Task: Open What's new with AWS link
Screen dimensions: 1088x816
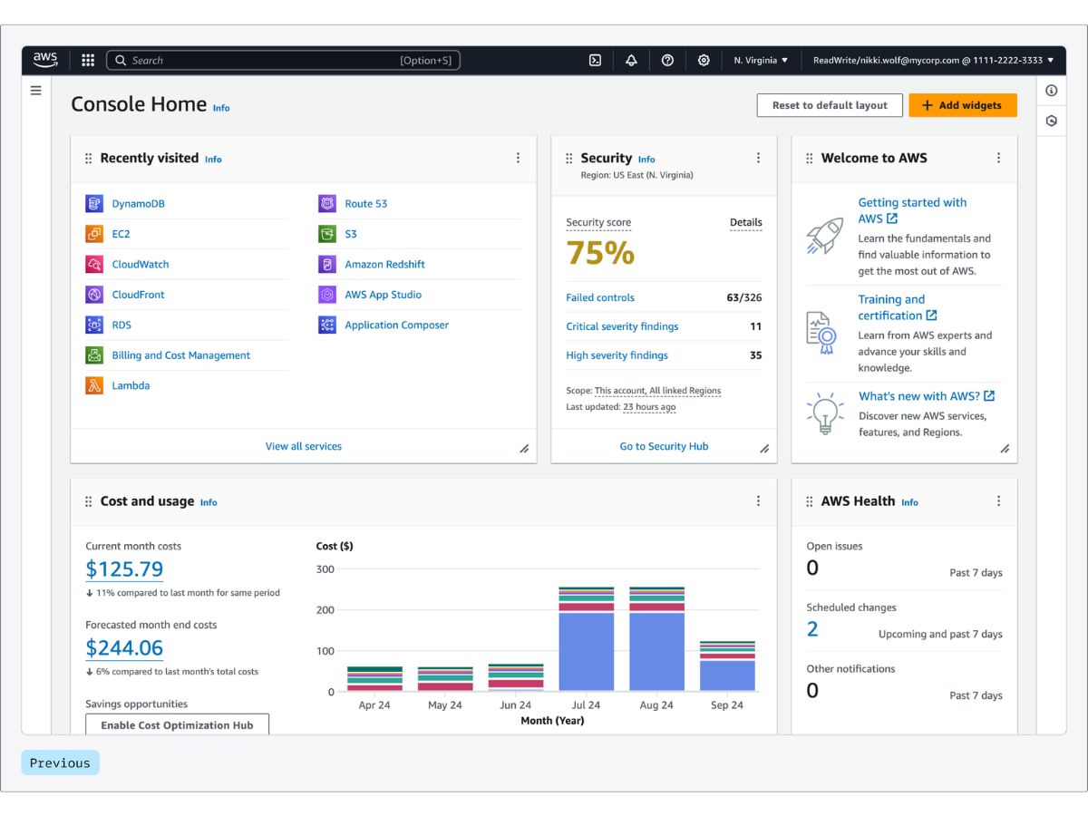Action: [x=927, y=396]
